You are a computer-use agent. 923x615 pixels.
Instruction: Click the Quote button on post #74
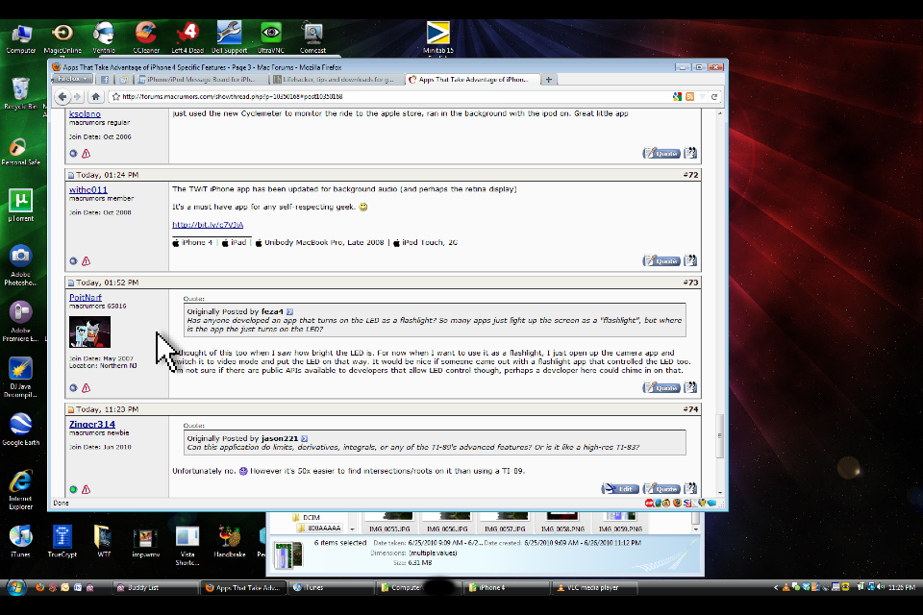(661, 488)
